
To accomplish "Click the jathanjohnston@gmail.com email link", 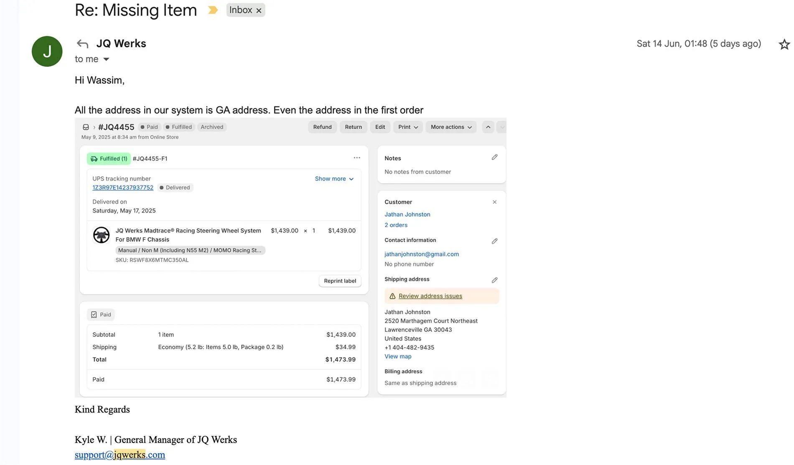I will point(422,254).
